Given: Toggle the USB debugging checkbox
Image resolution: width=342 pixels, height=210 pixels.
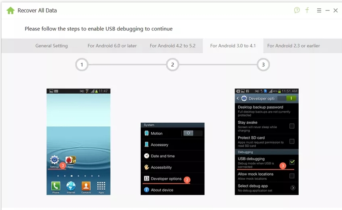Looking at the screenshot, I should click(x=292, y=162).
